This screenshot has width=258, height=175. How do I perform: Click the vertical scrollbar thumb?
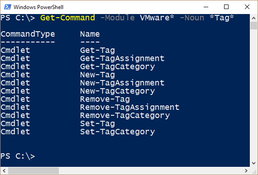coord(253,26)
